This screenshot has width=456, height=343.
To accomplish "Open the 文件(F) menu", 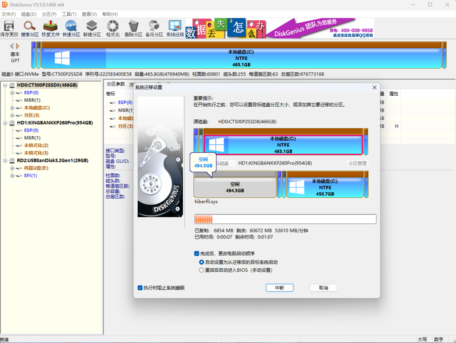I will (x=8, y=14).
